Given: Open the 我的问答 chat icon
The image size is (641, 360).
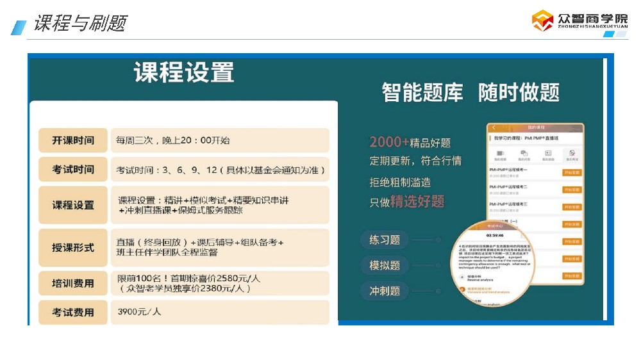Looking at the screenshot, I should 524,154.
